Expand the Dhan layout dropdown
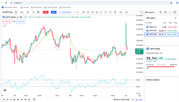The height and width of the screenshot is (102, 179). tap(156, 12)
